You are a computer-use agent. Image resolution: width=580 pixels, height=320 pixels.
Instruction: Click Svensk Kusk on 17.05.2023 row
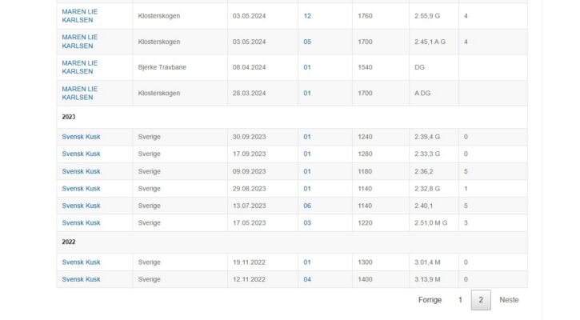pyautogui.click(x=81, y=222)
